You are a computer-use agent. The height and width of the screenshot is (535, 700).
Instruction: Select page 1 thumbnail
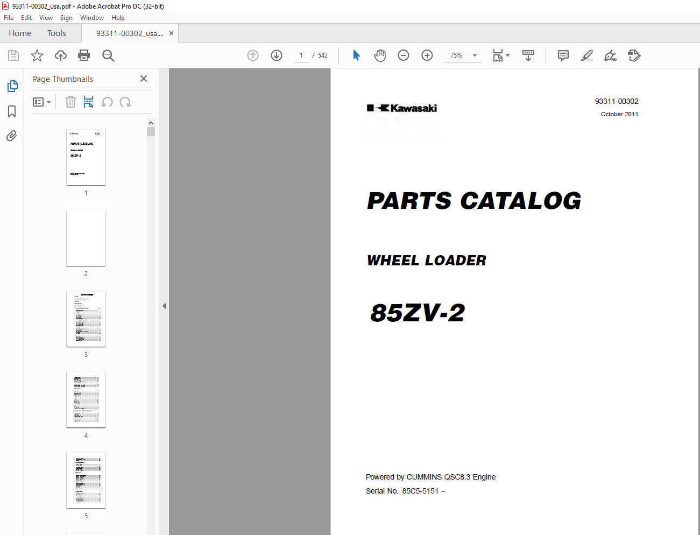86,158
